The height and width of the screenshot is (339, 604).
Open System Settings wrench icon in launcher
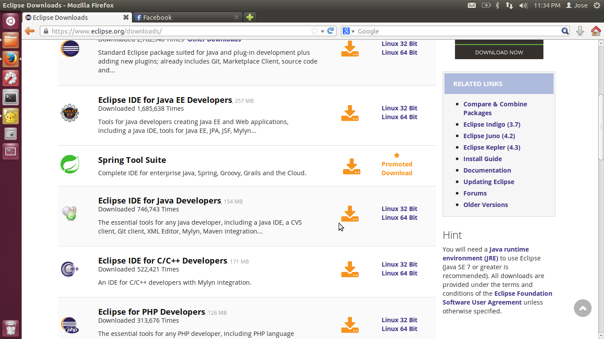coord(11,78)
